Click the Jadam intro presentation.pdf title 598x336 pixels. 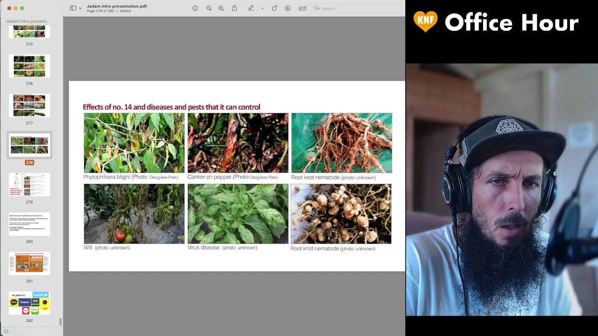116,6
